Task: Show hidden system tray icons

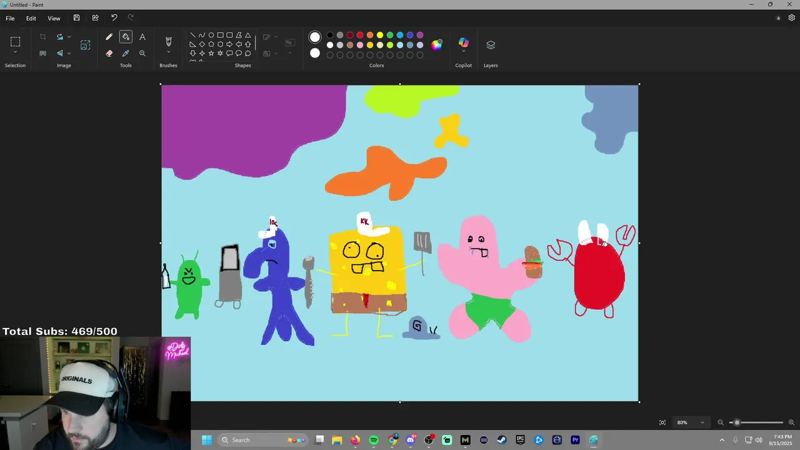Action: point(722,440)
